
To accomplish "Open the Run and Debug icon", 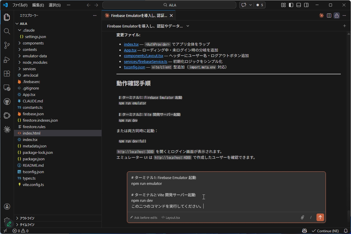I will 7,60.
